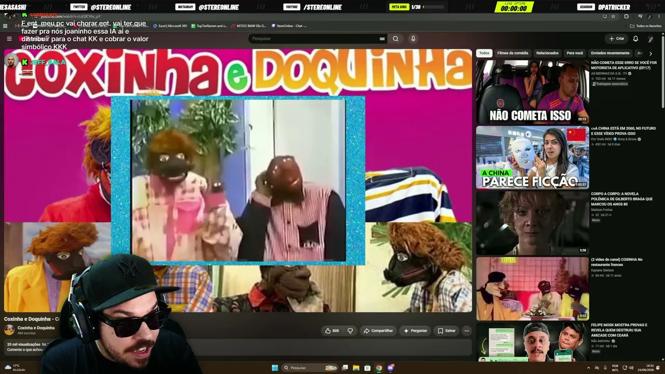Open the COXINHA no restaurante frances thumbnail

pyautogui.click(x=533, y=288)
